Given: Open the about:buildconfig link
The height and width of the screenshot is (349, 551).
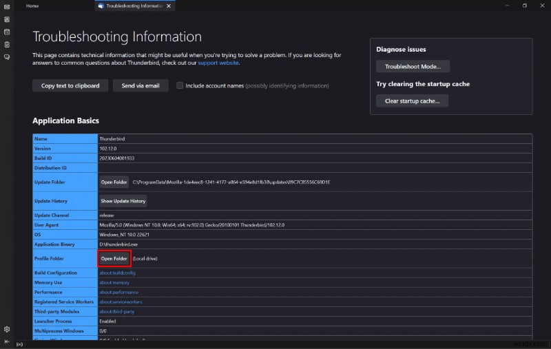Looking at the screenshot, I should 117,273.
